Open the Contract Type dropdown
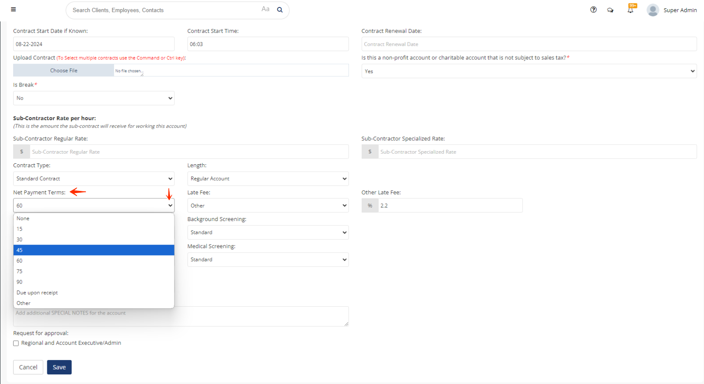 (94, 179)
